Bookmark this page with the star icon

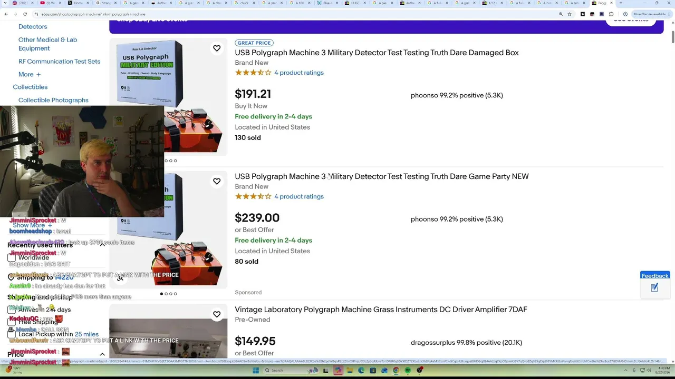click(570, 14)
